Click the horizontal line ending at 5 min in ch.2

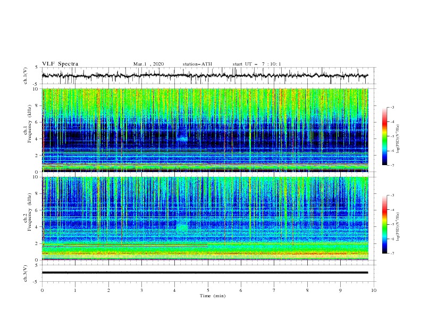[125, 246]
